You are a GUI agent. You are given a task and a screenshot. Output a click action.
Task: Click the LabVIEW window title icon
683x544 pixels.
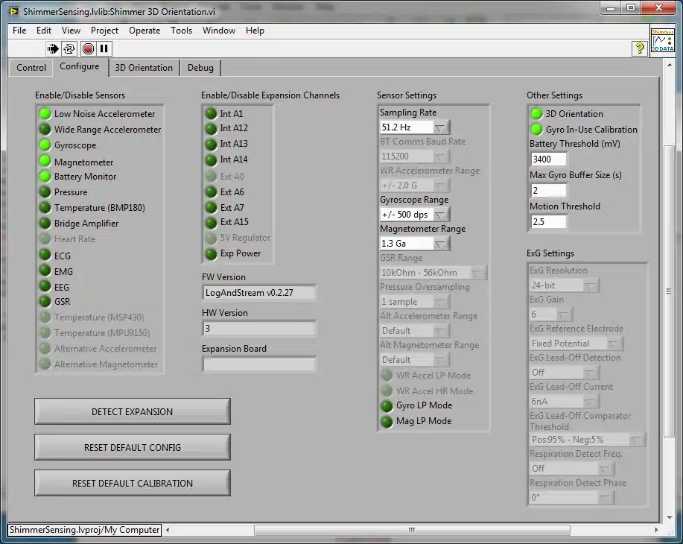[13, 11]
